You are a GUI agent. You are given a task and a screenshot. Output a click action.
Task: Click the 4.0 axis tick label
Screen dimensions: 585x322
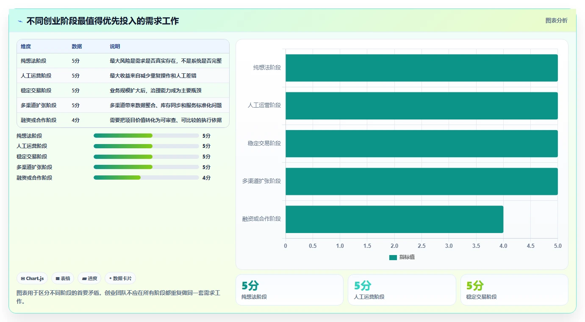coord(503,246)
